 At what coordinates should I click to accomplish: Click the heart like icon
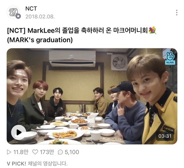pyautogui.click(x=35, y=152)
